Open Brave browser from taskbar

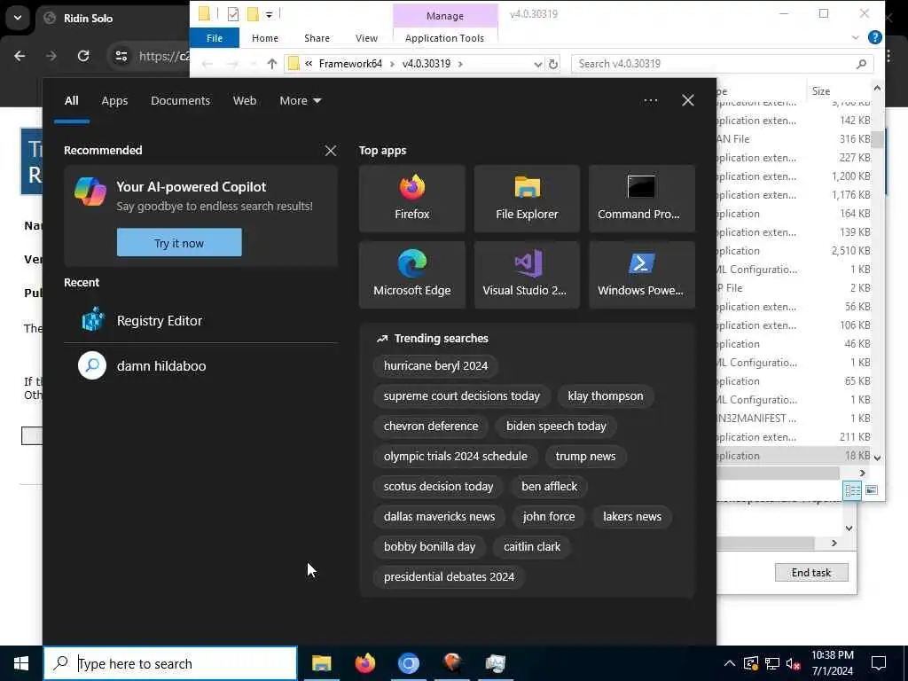click(x=451, y=663)
